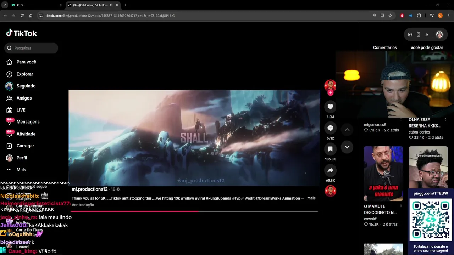
Task: Switch to the Você pode gostar tab
Action: [427, 47]
